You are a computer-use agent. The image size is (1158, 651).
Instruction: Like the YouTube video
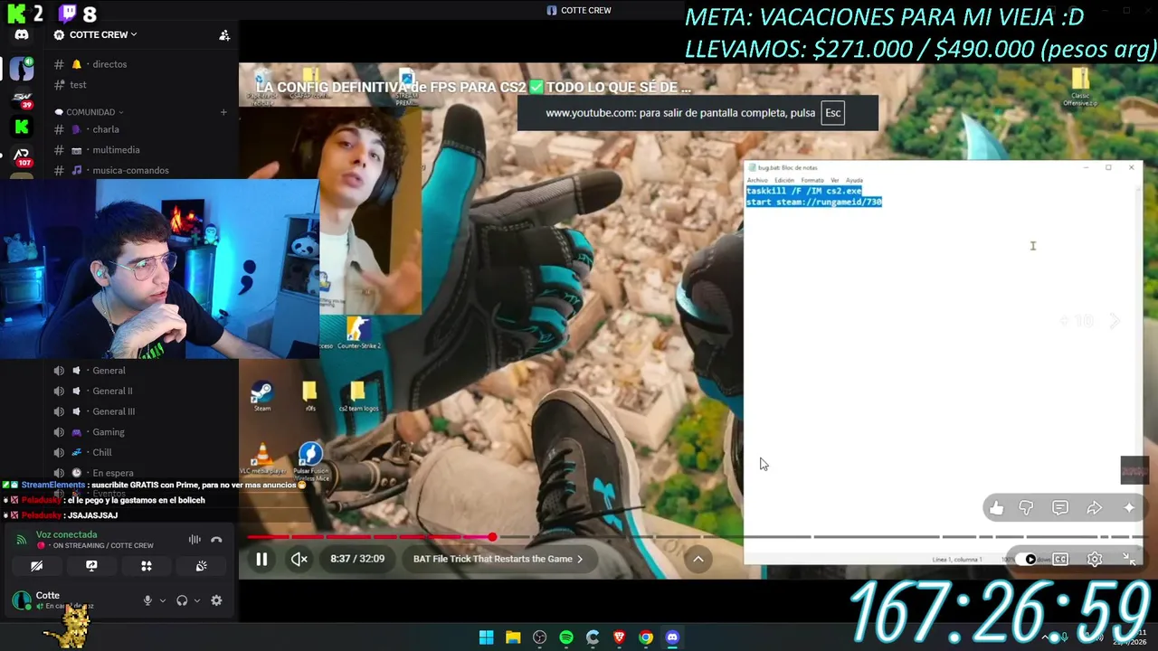click(x=996, y=508)
